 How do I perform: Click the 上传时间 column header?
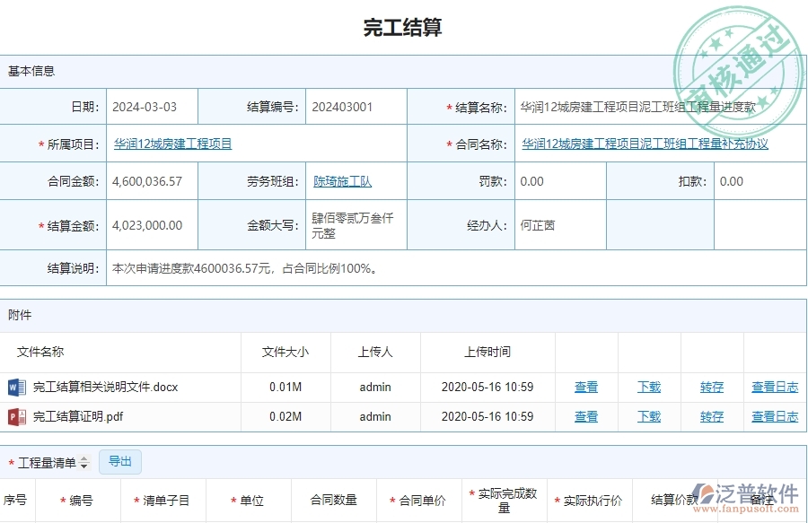[x=487, y=353]
